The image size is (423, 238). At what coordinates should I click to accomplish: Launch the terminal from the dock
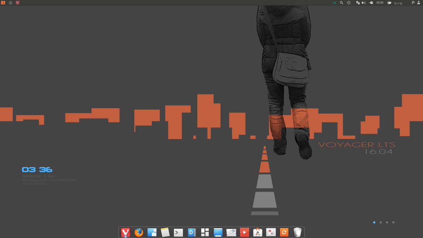178,232
